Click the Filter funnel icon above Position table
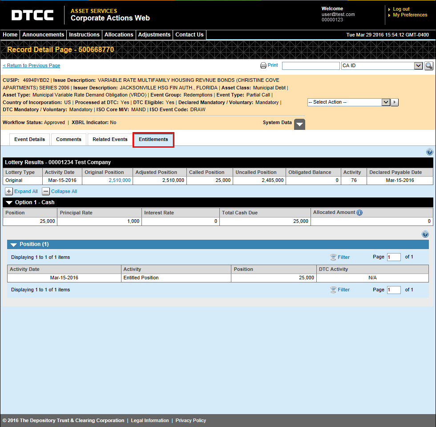The image size is (436, 427). point(333,257)
